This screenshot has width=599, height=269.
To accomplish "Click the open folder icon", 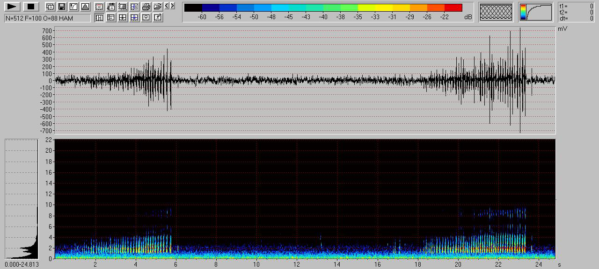I will [158, 7].
